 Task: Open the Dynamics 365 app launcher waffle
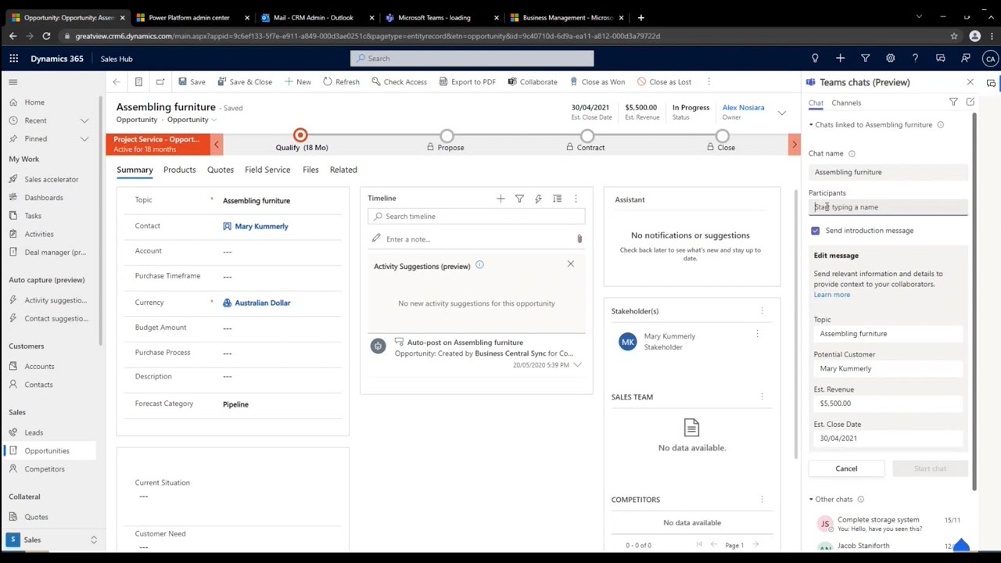click(x=13, y=59)
